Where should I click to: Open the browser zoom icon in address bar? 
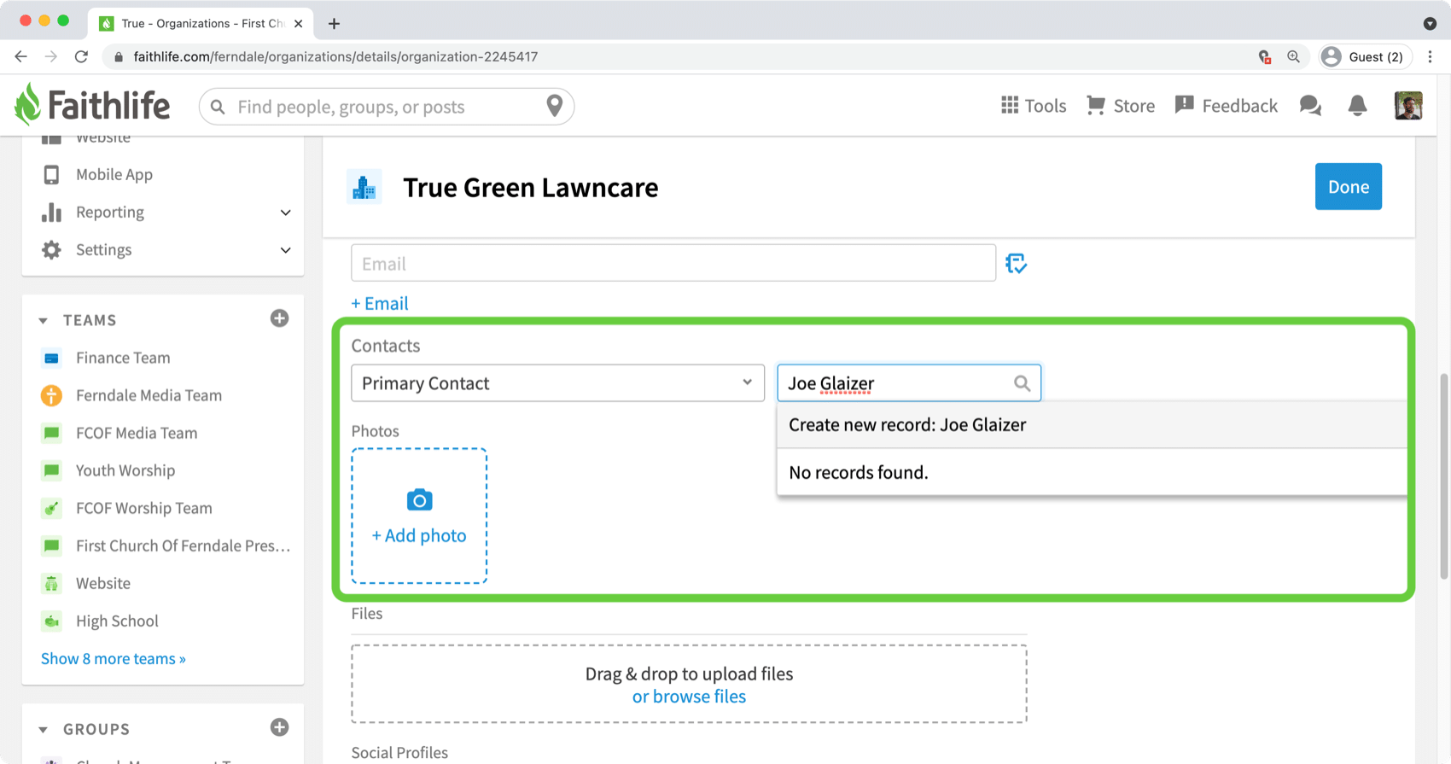click(x=1294, y=56)
